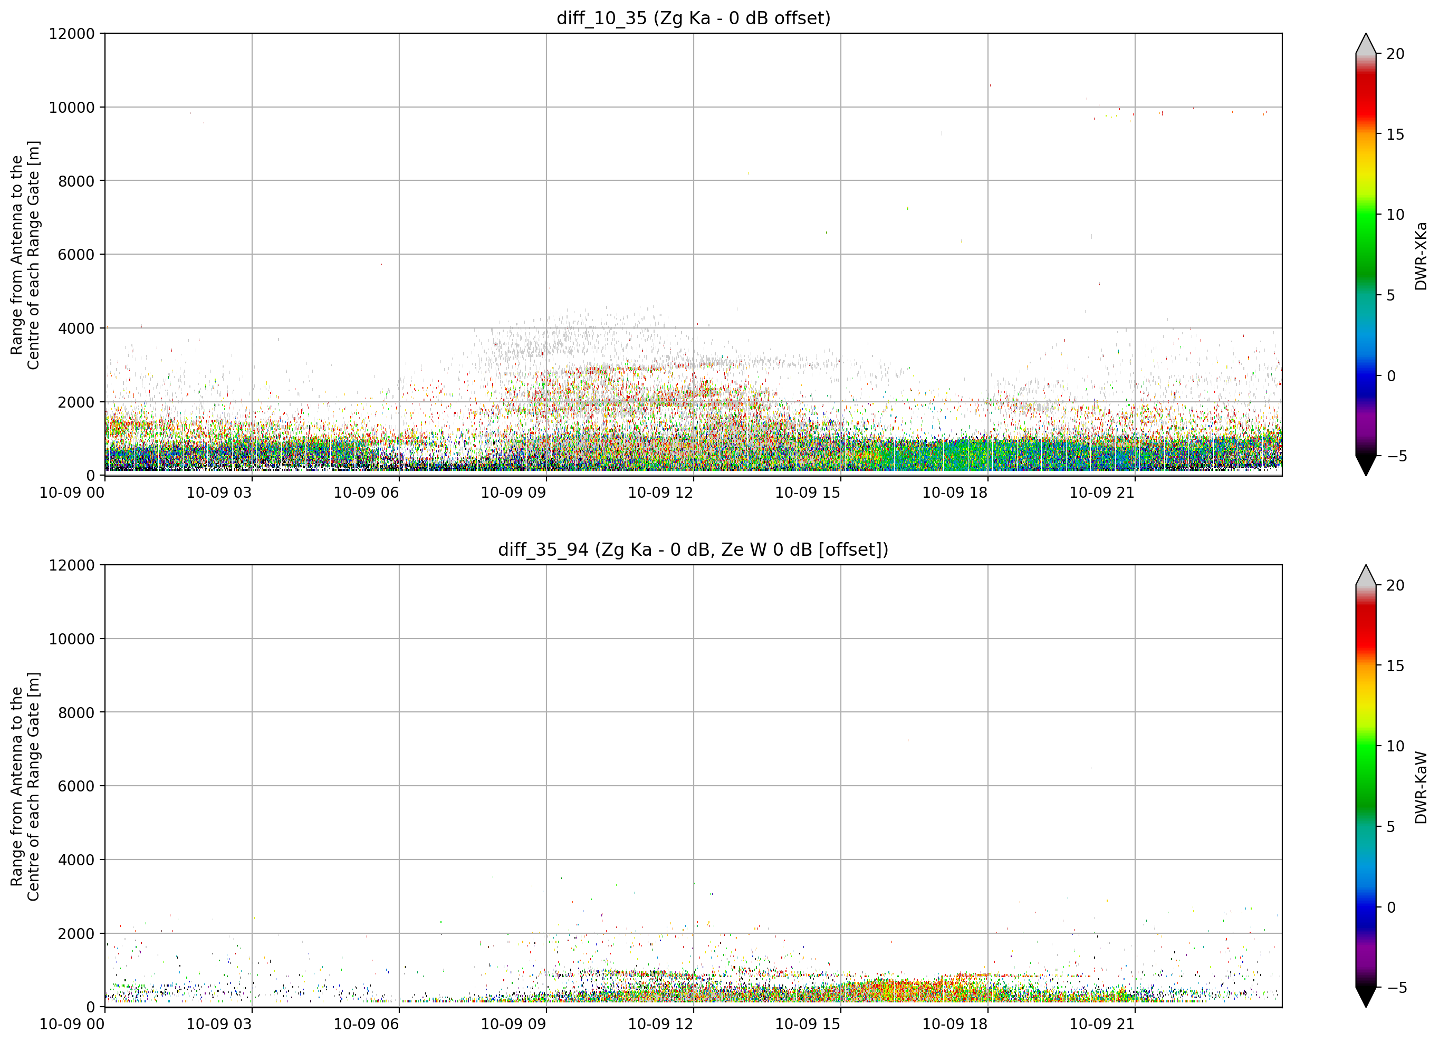
Task: Click the '10000' y tick on the diff_10_35 plot
Action: pos(72,108)
